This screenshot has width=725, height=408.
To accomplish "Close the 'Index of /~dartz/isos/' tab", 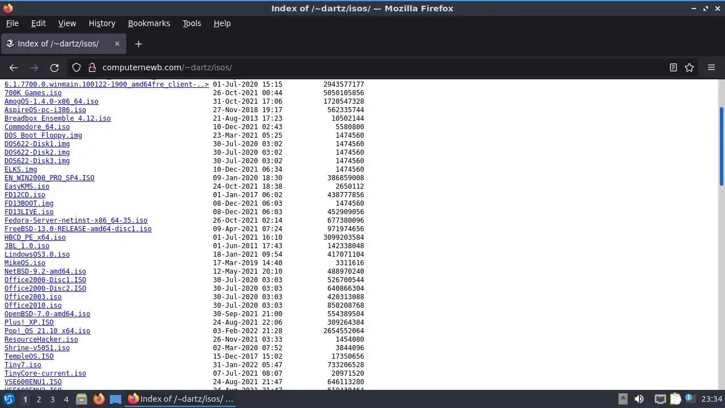I will (117, 44).
